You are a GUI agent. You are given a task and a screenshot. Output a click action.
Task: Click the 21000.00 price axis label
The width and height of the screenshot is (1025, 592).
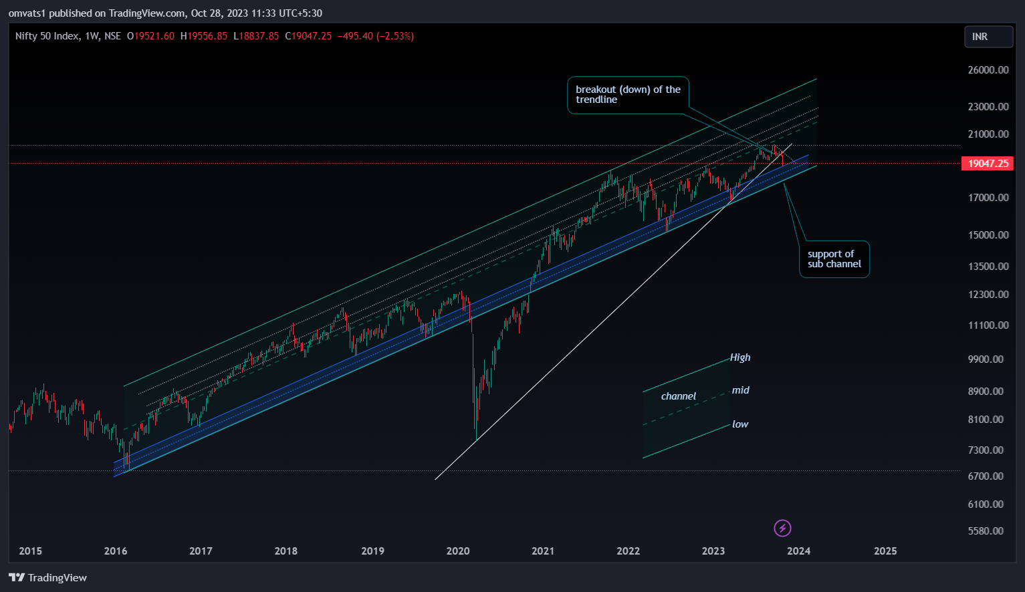(988, 134)
